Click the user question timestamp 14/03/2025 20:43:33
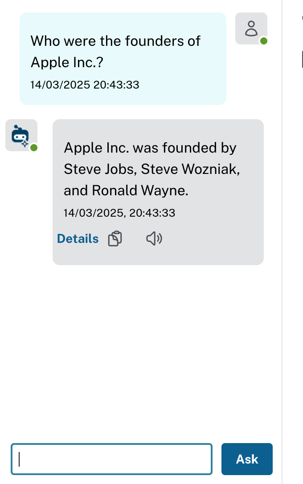The height and width of the screenshot is (484, 303). [85, 85]
